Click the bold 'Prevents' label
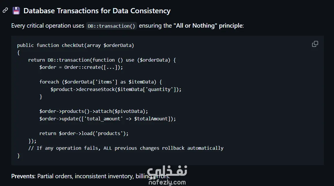 click(x=23, y=176)
